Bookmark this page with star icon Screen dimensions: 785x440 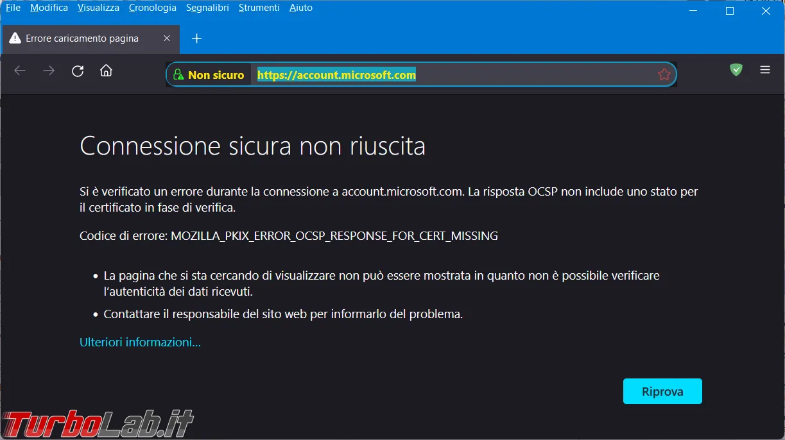664,74
